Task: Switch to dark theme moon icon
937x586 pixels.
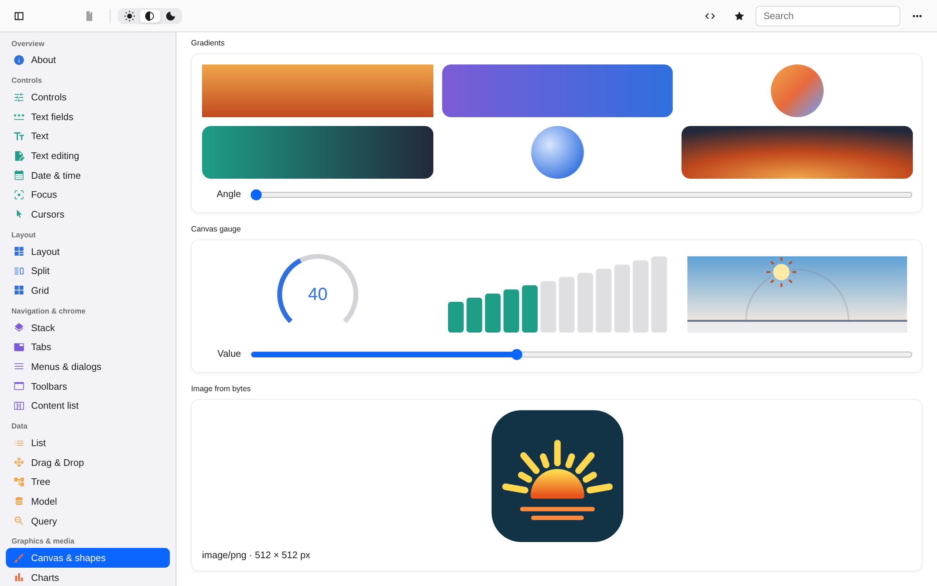Action: coord(171,16)
